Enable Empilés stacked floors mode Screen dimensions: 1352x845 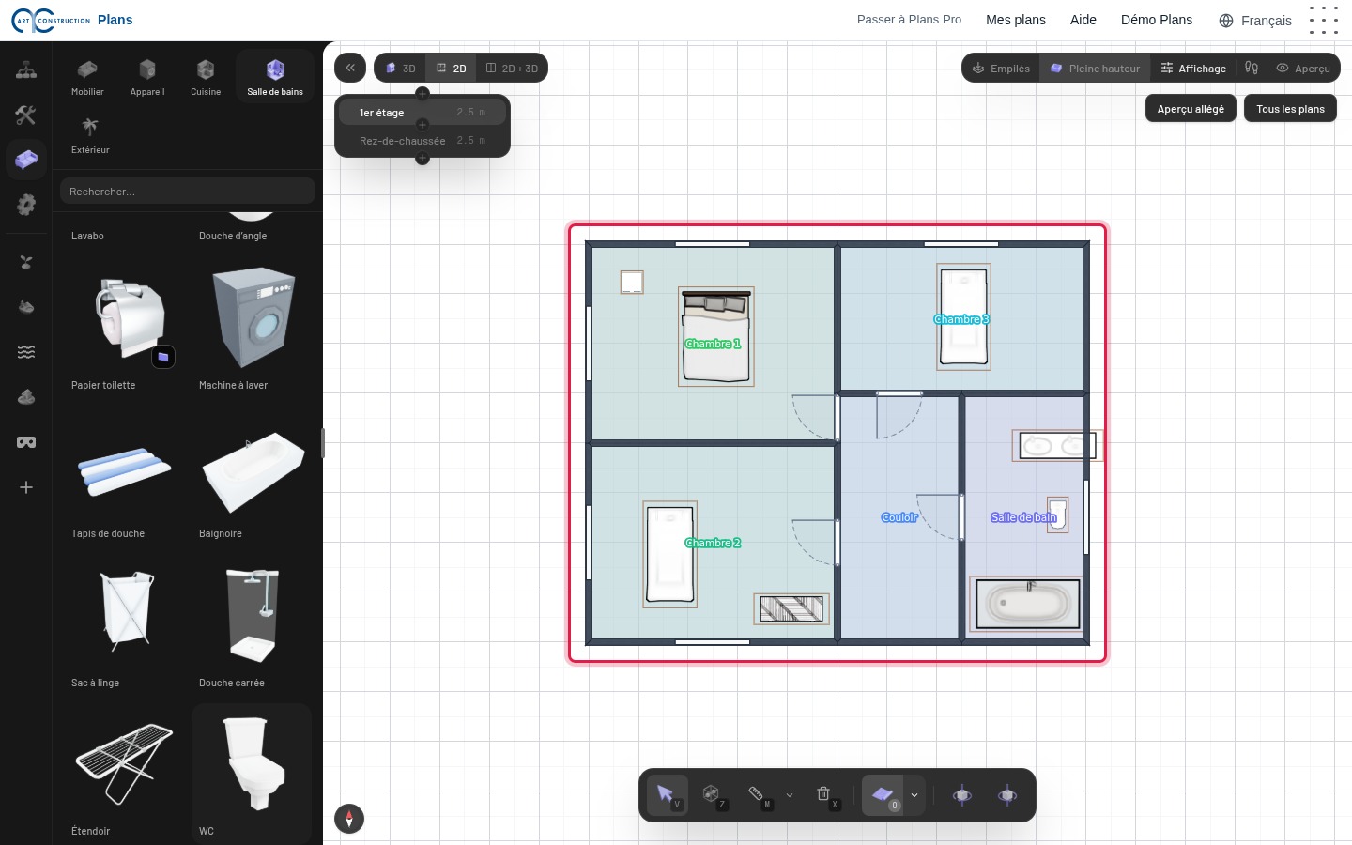coord(1001,68)
